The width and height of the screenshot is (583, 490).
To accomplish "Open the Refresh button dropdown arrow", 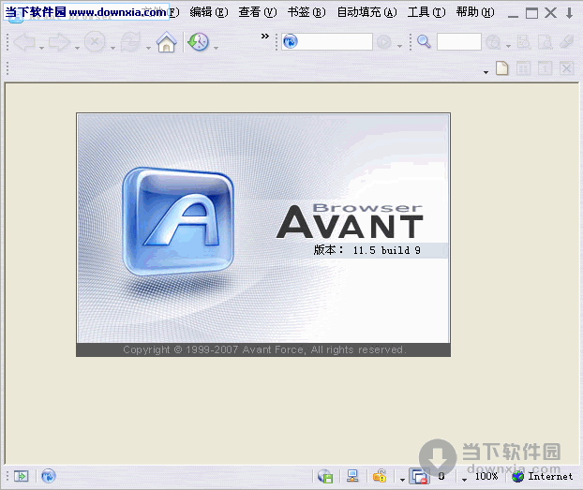I will tap(148, 49).
